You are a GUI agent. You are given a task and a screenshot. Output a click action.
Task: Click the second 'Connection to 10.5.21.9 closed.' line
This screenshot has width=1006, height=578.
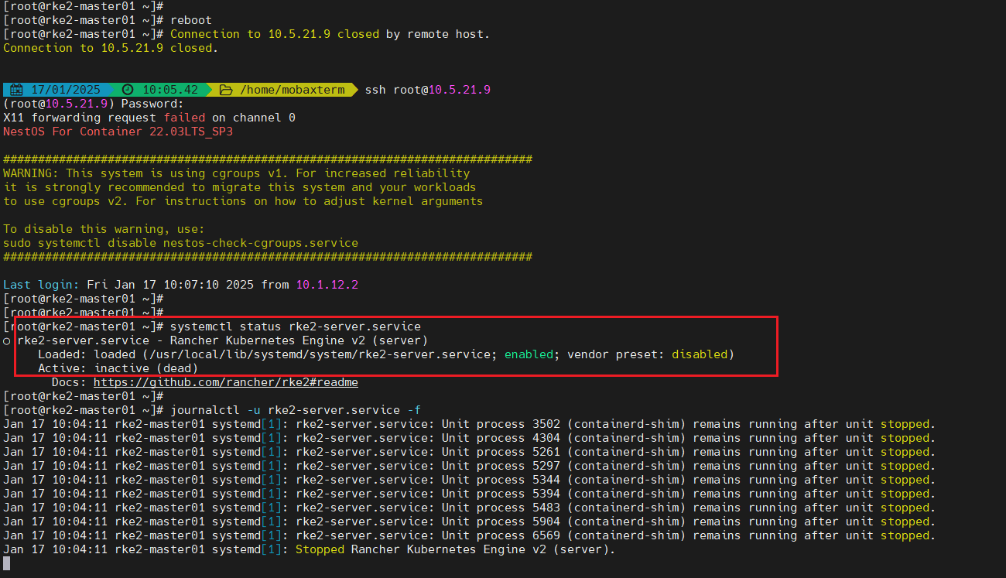[x=111, y=48]
